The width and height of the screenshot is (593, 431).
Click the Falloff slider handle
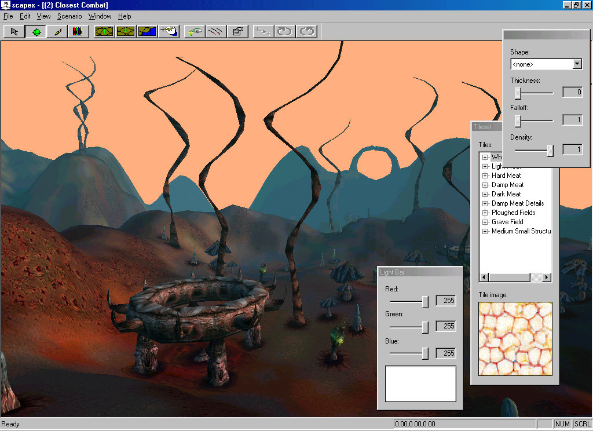518,120
